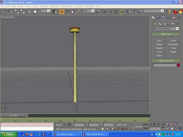
Task: Select the Helpers category icon
Action: [x=173, y=24]
